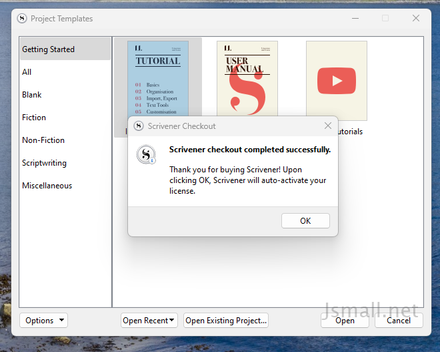Click the 'Scrivener checkout completed successfully.' heading

click(250, 150)
